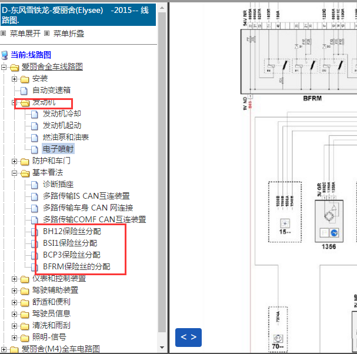Click the 发动机冷却 document icon
357x354 pixels.
(x=34, y=114)
